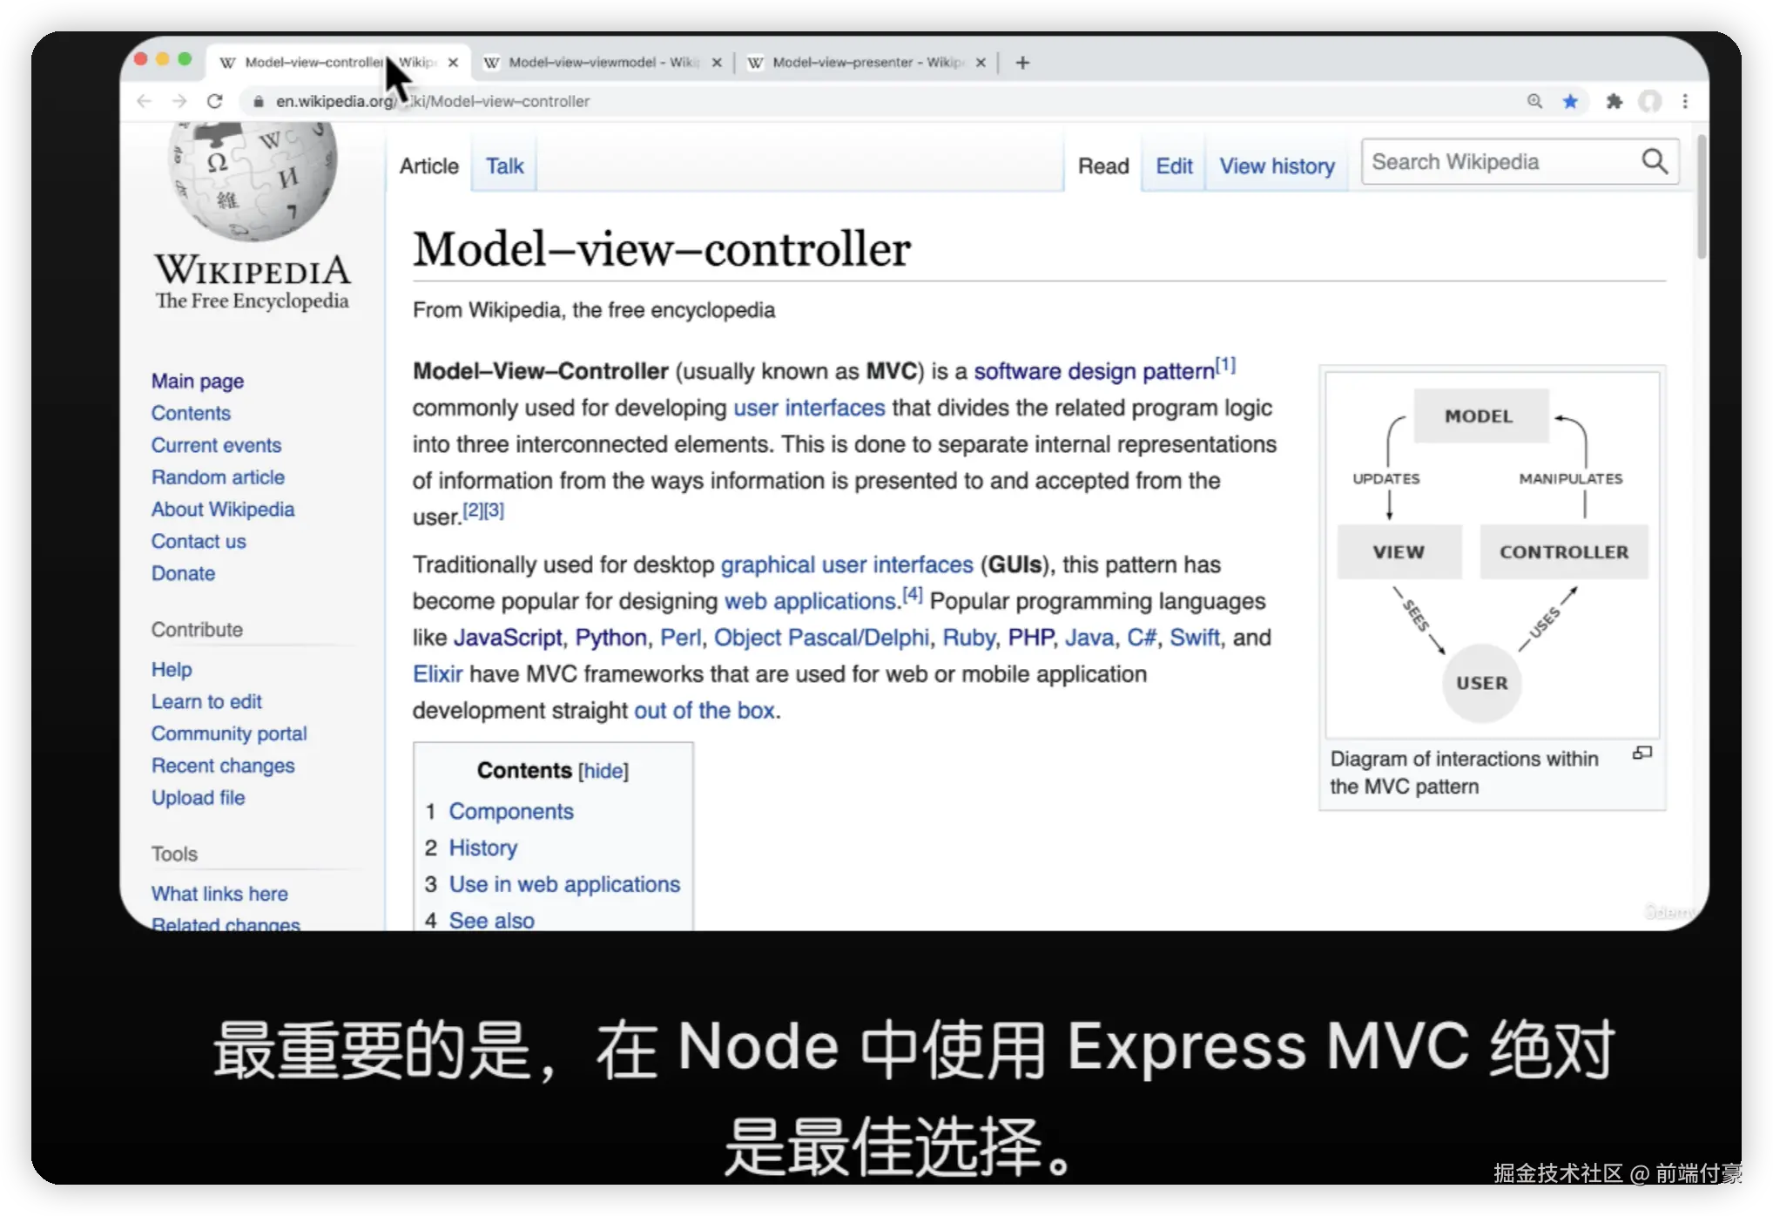Open the View history tab
This screenshot has height=1216, width=1773.
pyautogui.click(x=1277, y=166)
